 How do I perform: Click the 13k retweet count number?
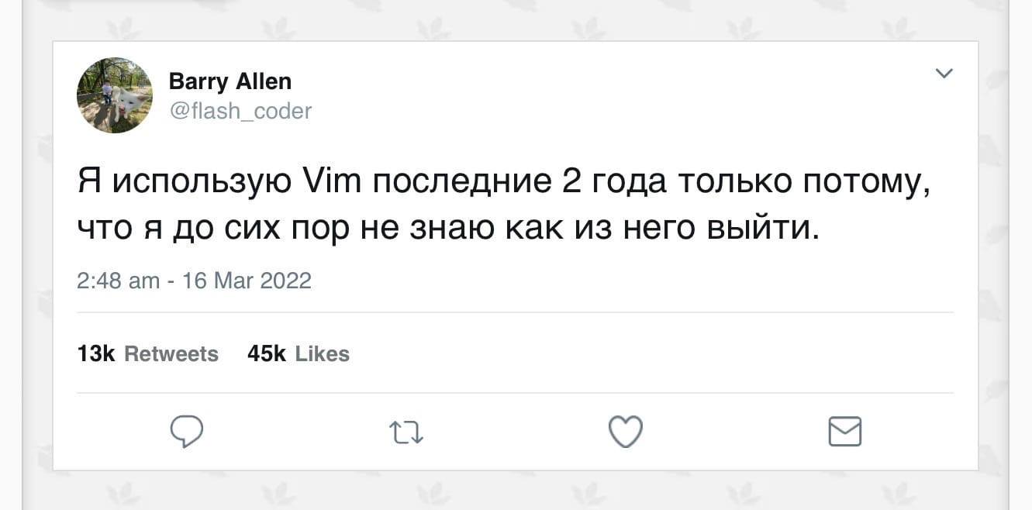tap(96, 354)
